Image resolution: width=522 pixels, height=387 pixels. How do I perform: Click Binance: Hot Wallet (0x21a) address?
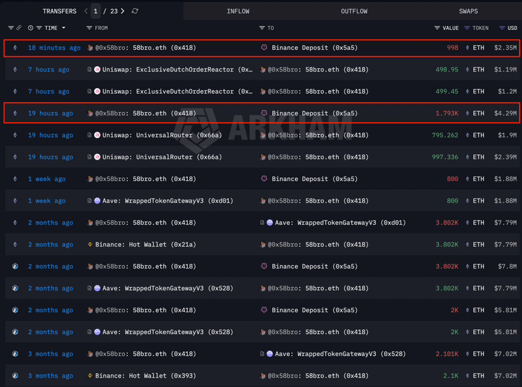pos(146,245)
